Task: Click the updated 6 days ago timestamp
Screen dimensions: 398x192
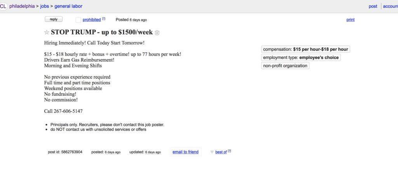Action: tap(153, 152)
